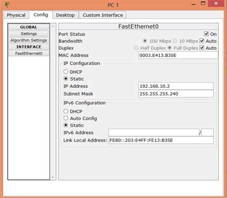Click the Port Status label
Screen dimensions: 227x198
pyautogui.click(x=72, y=34)
